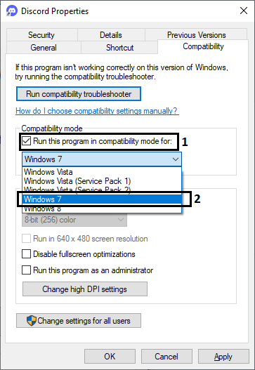The image size is (255, 370).
Task: Click Run compatibility troubleshooter button
Action: tap(79, 94)
